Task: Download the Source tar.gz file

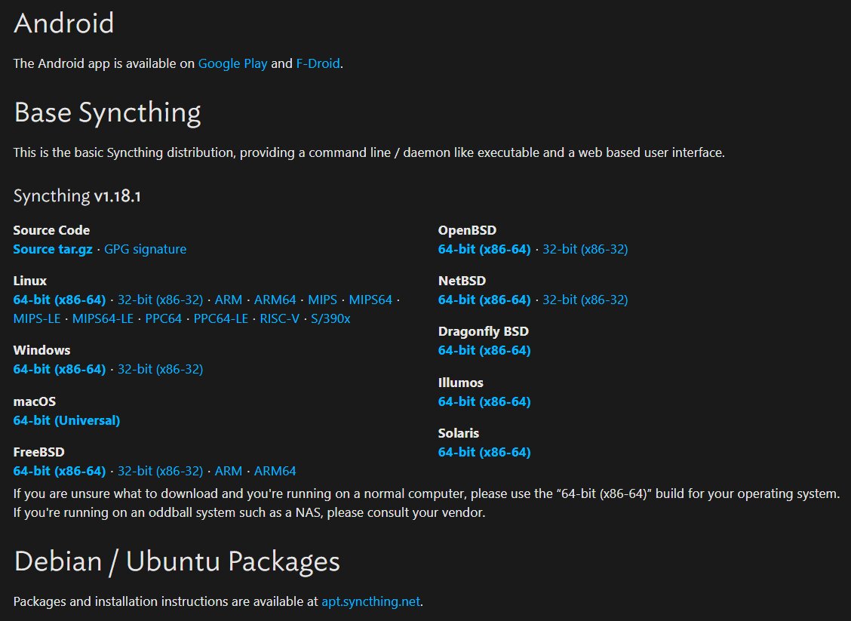Action: [x=53, y=249]
